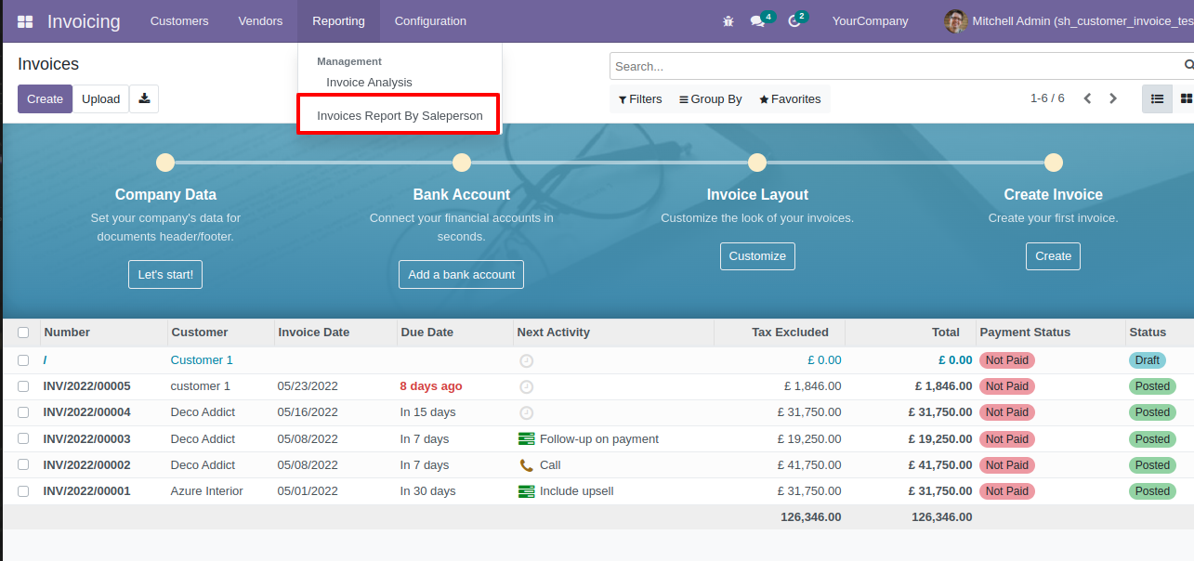
Task: Switch to list view icon
Action: click(1157, 98)
